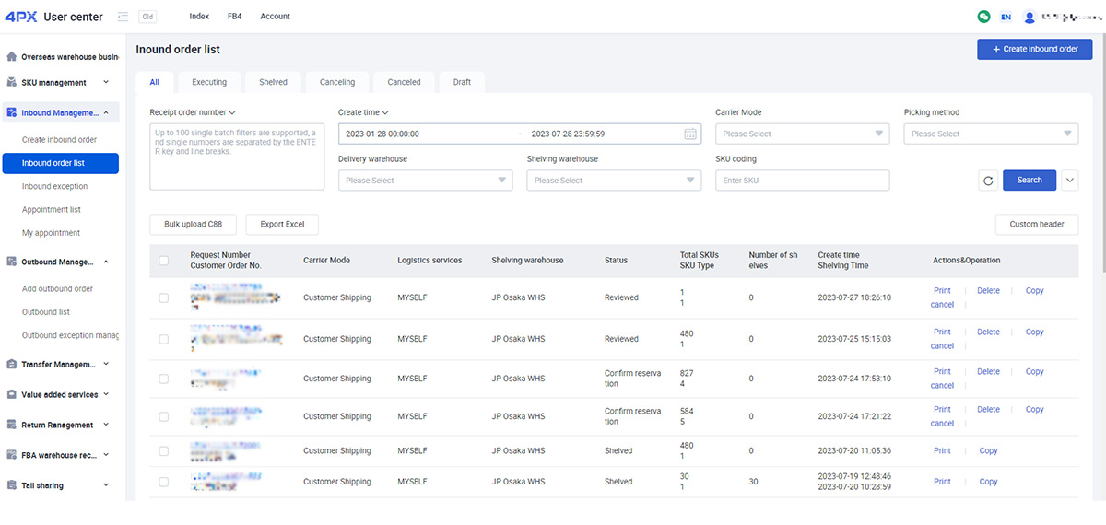Switch to the Shelved tab
Viewport: 1106px width, 525px height.
click(x=273, y=82)
